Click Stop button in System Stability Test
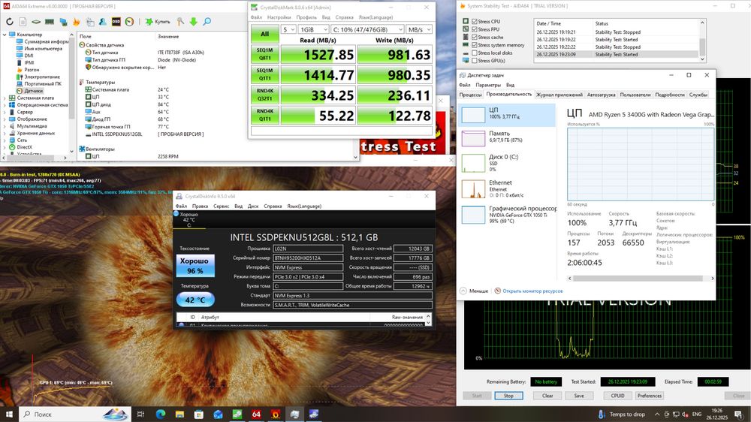The height and width of the screenshot is (422, 751). point(508,396)
